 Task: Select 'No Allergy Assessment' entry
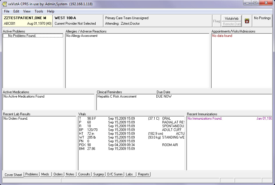click(82, 36)
